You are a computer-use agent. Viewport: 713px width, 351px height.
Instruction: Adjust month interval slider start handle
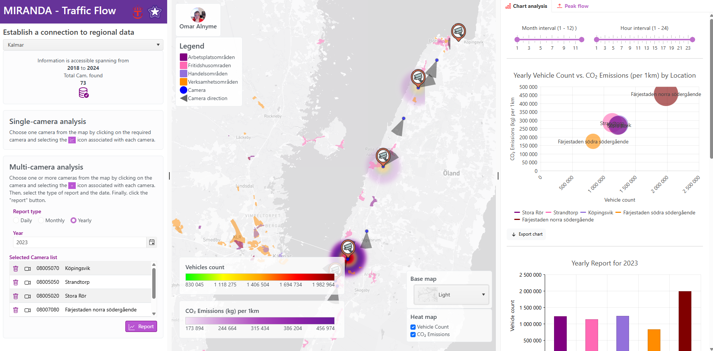[517, 39]
